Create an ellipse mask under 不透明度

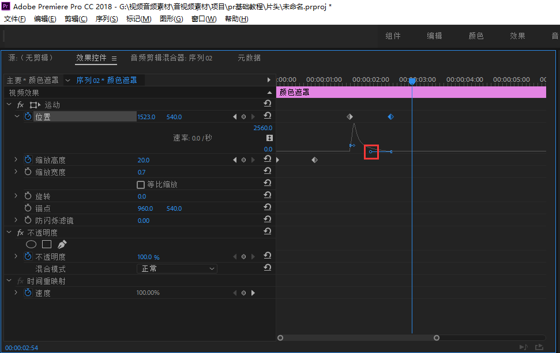point(31,244)
